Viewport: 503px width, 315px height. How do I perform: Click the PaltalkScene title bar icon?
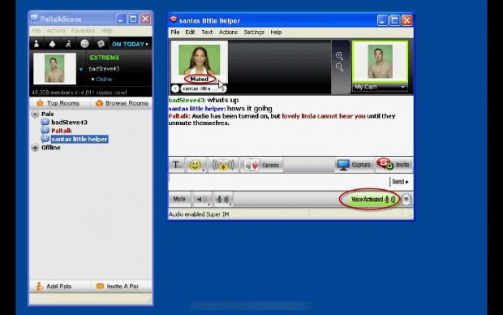(x=34, y=19)
